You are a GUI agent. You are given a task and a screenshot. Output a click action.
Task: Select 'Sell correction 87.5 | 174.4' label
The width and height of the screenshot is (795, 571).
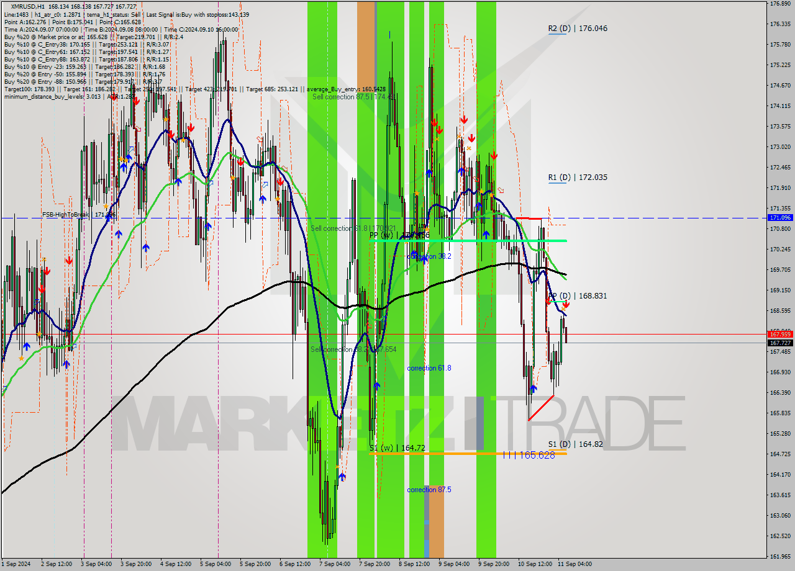[x=352, y=97]
